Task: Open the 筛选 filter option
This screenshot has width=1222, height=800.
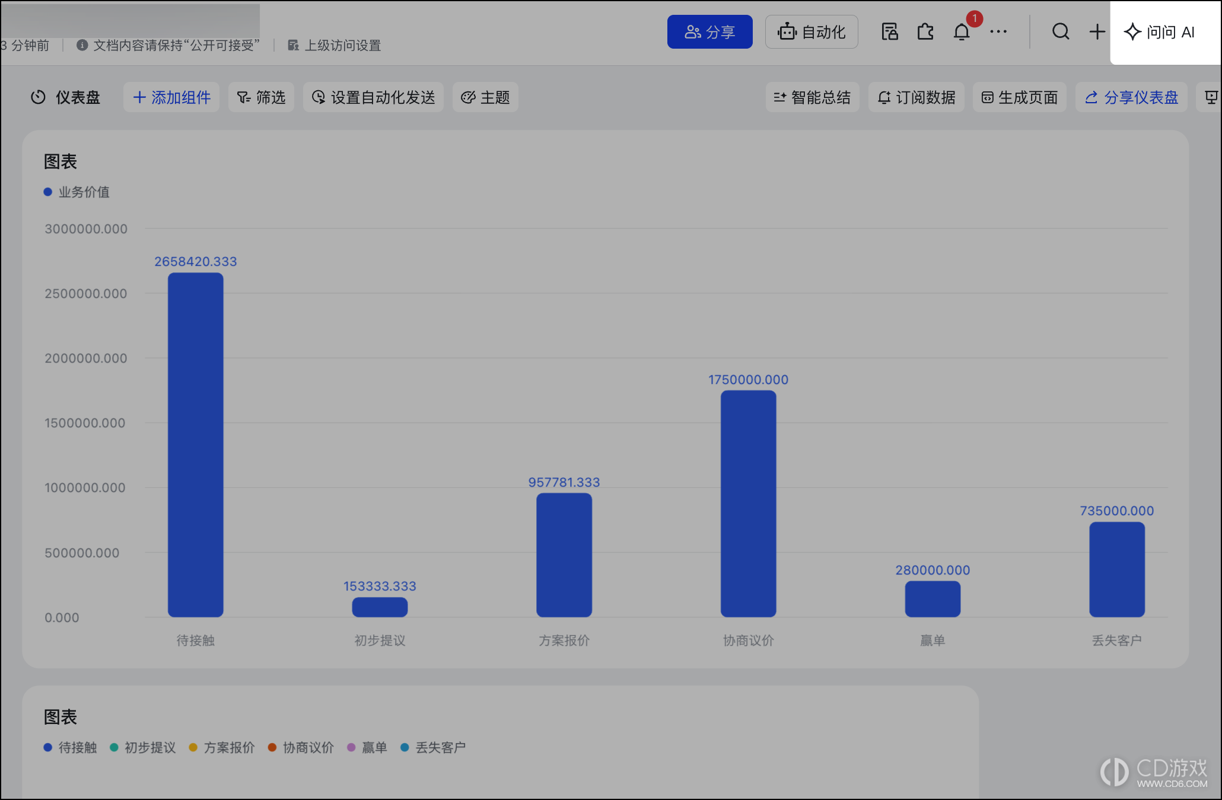Action: click(x=261, y=97)
